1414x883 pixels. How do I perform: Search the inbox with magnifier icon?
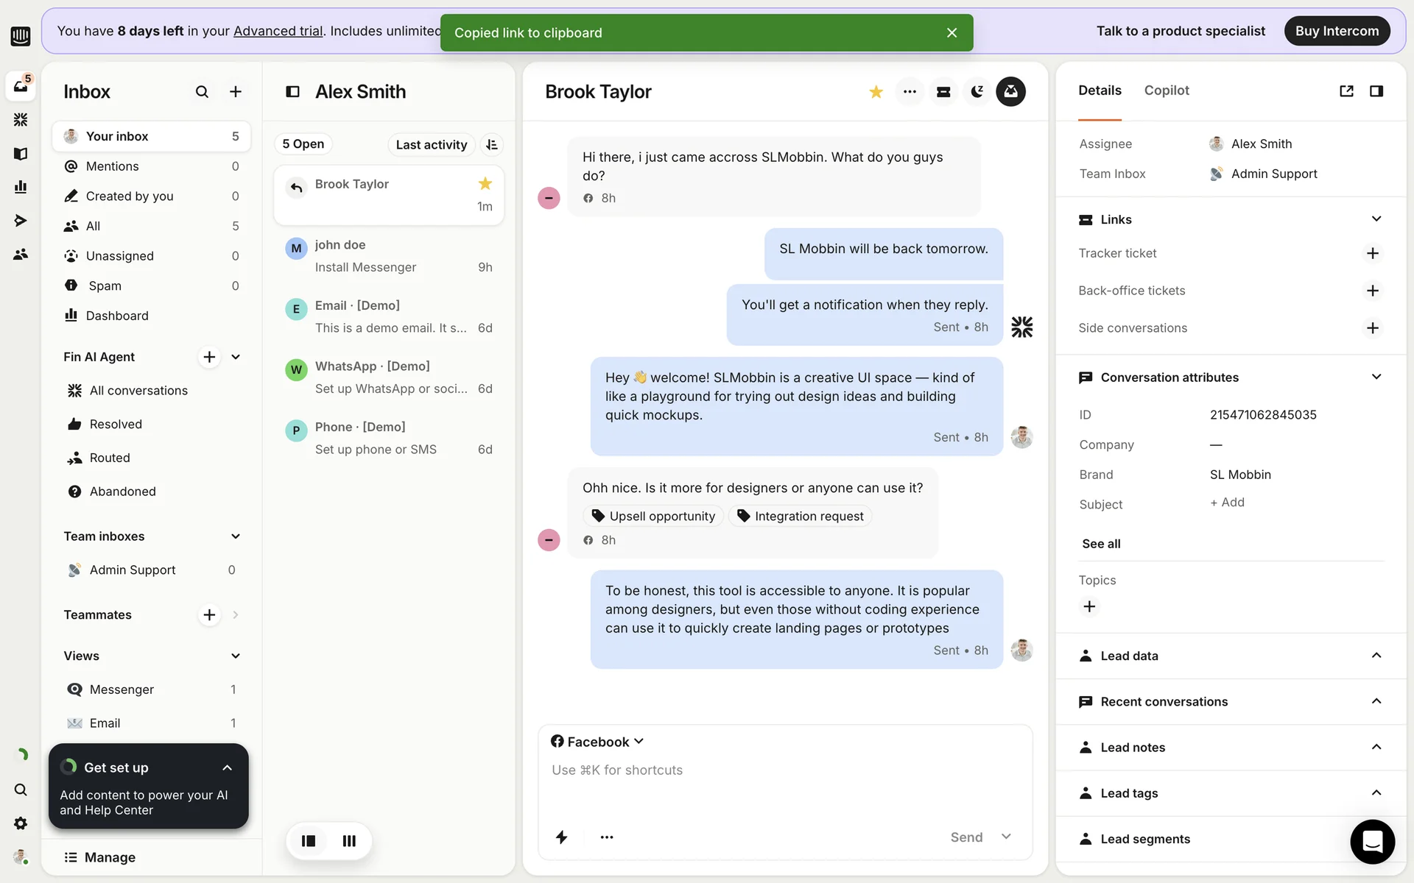click(x=202, y=92)
